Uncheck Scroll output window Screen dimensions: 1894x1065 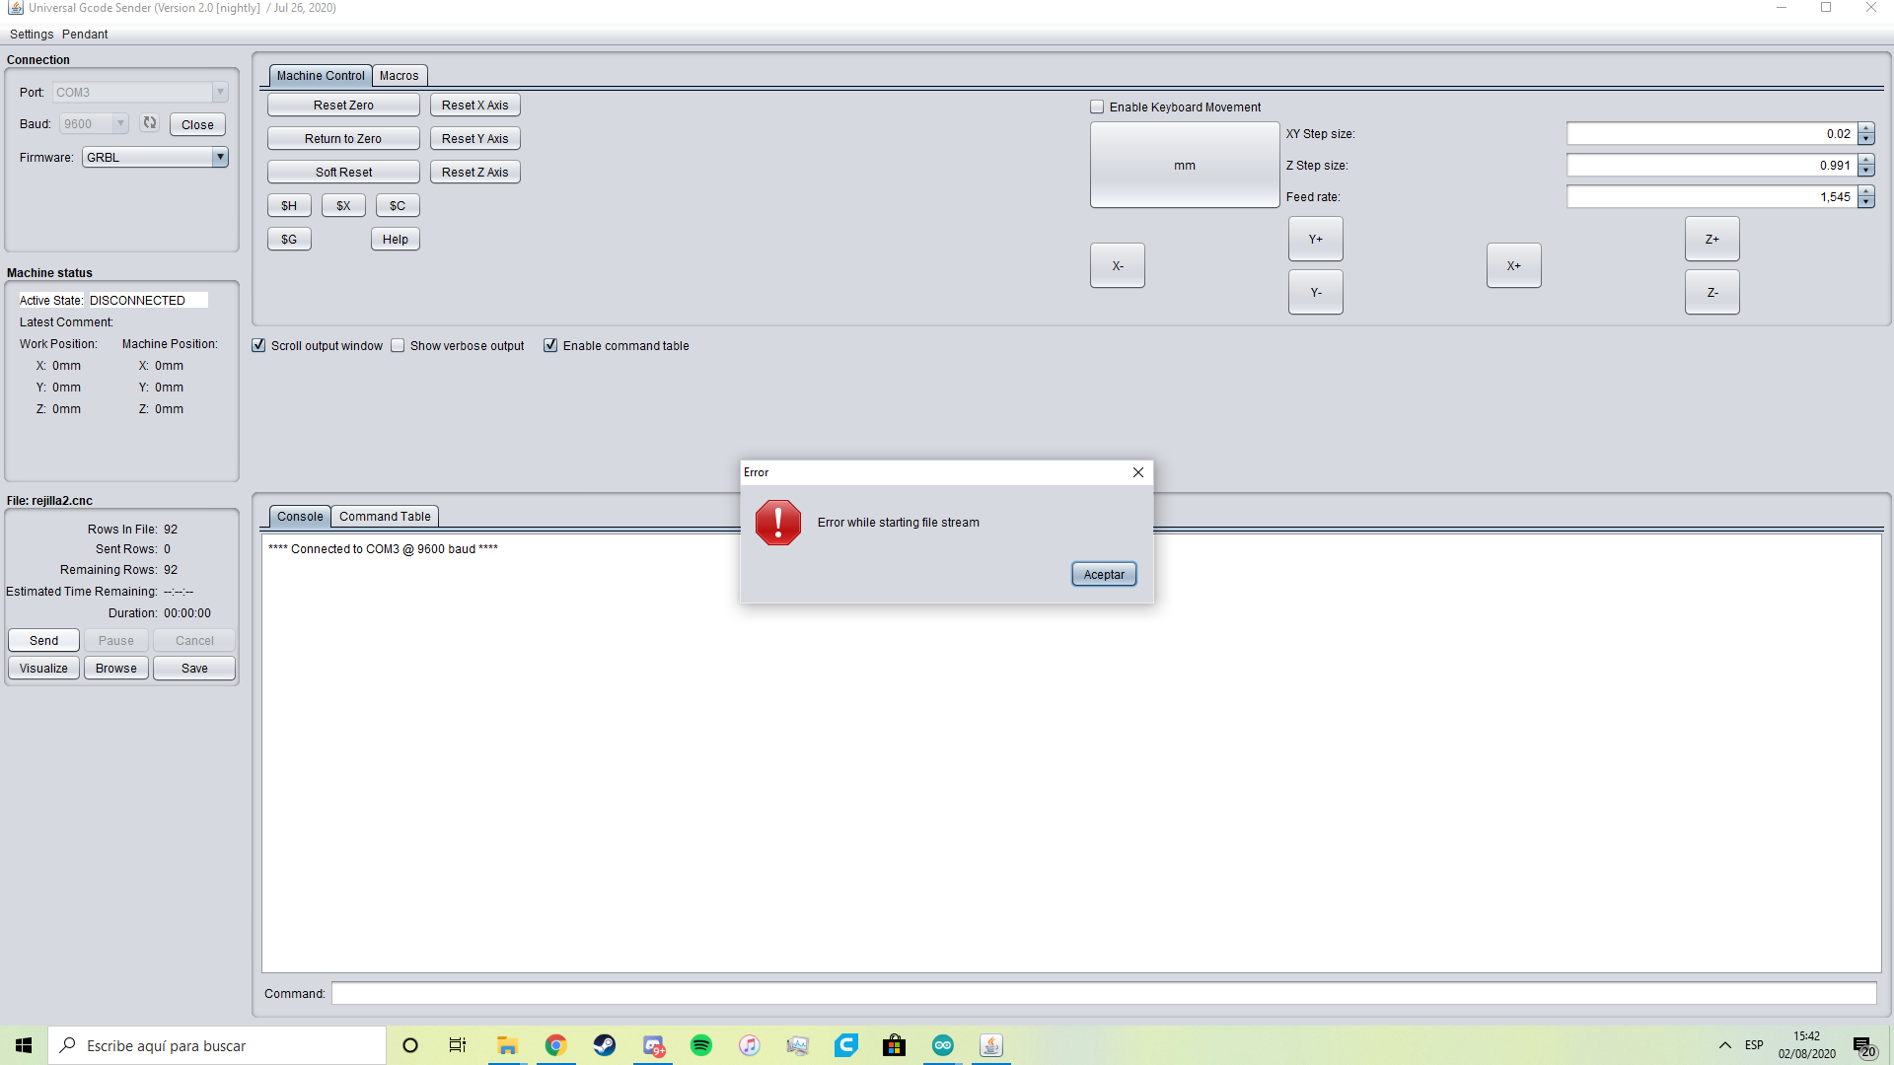click(258, 345)
